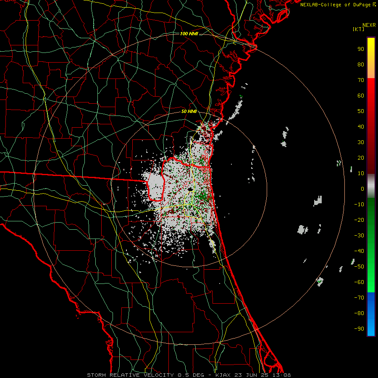Click the 0.5 DEG elevation text in footer

pos(191,375)
